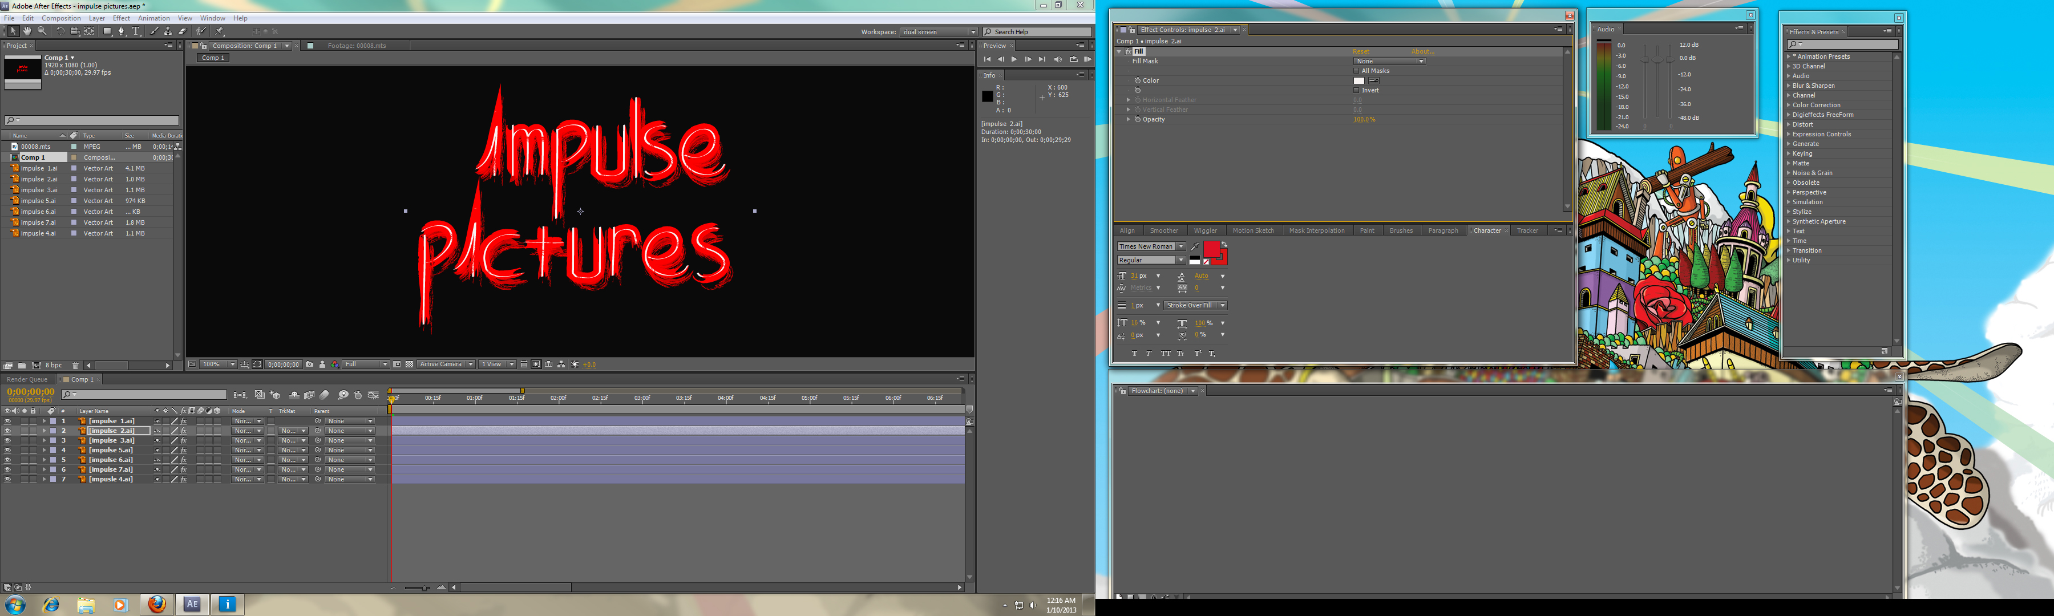Check the All Masks checkbox
Image resolution: width=2054 pixels, height=616 pixels.
[x=1356, y=71]
